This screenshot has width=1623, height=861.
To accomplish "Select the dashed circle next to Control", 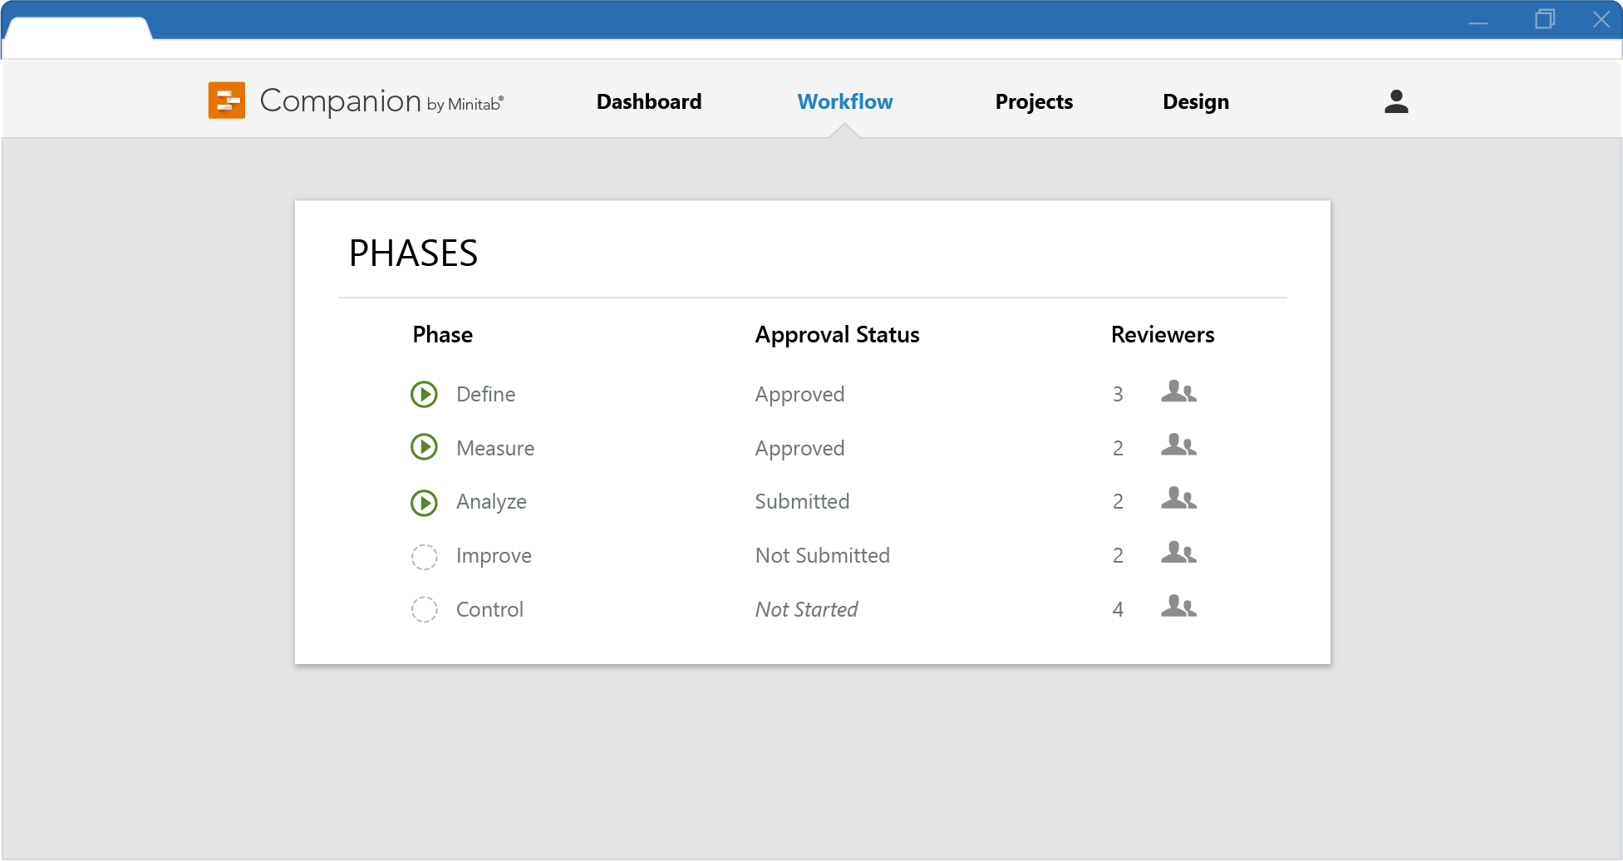I will (x=424, y=610).
